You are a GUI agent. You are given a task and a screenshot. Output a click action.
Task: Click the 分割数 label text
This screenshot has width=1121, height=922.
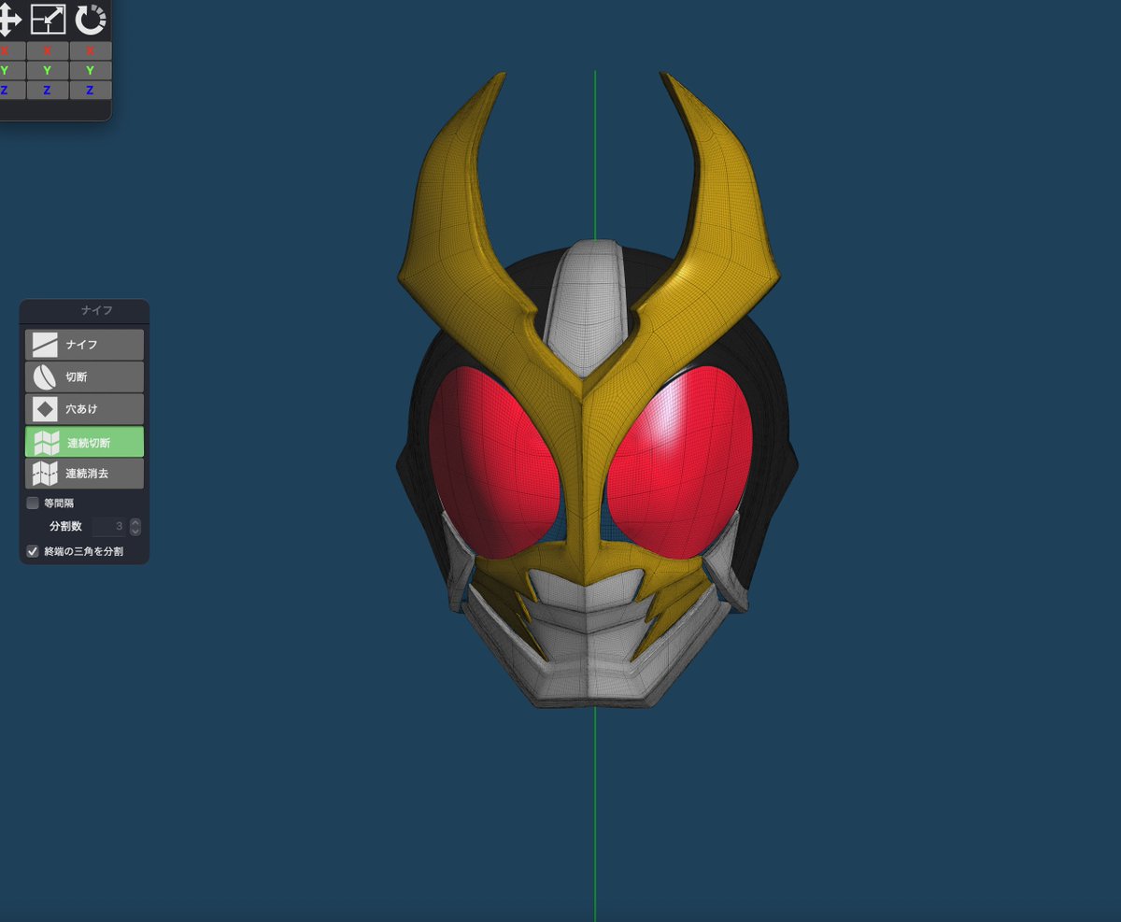tap(65, 527)
